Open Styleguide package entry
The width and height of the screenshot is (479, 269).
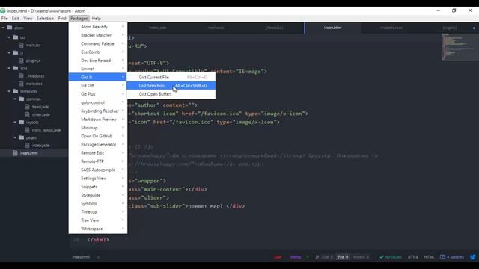98,195
